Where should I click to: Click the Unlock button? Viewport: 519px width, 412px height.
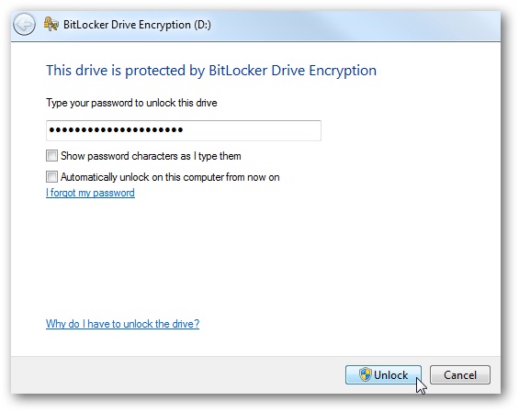(x=383, y=374)
